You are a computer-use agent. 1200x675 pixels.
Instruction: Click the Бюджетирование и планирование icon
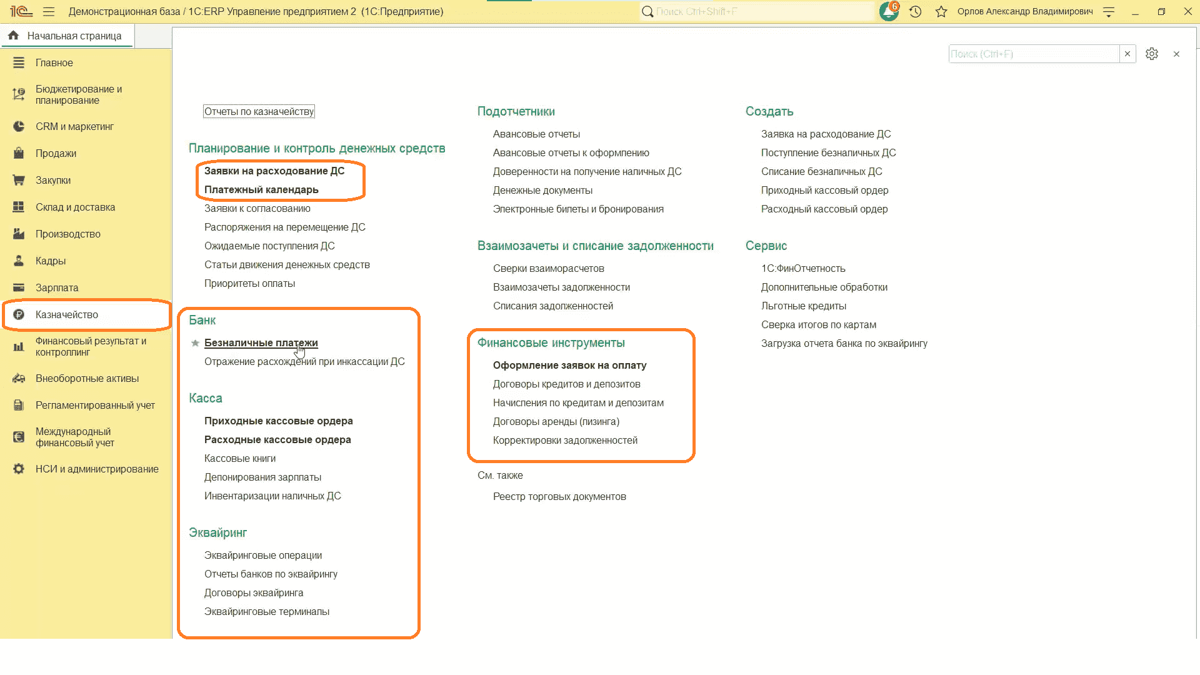(x=19, y=94)
